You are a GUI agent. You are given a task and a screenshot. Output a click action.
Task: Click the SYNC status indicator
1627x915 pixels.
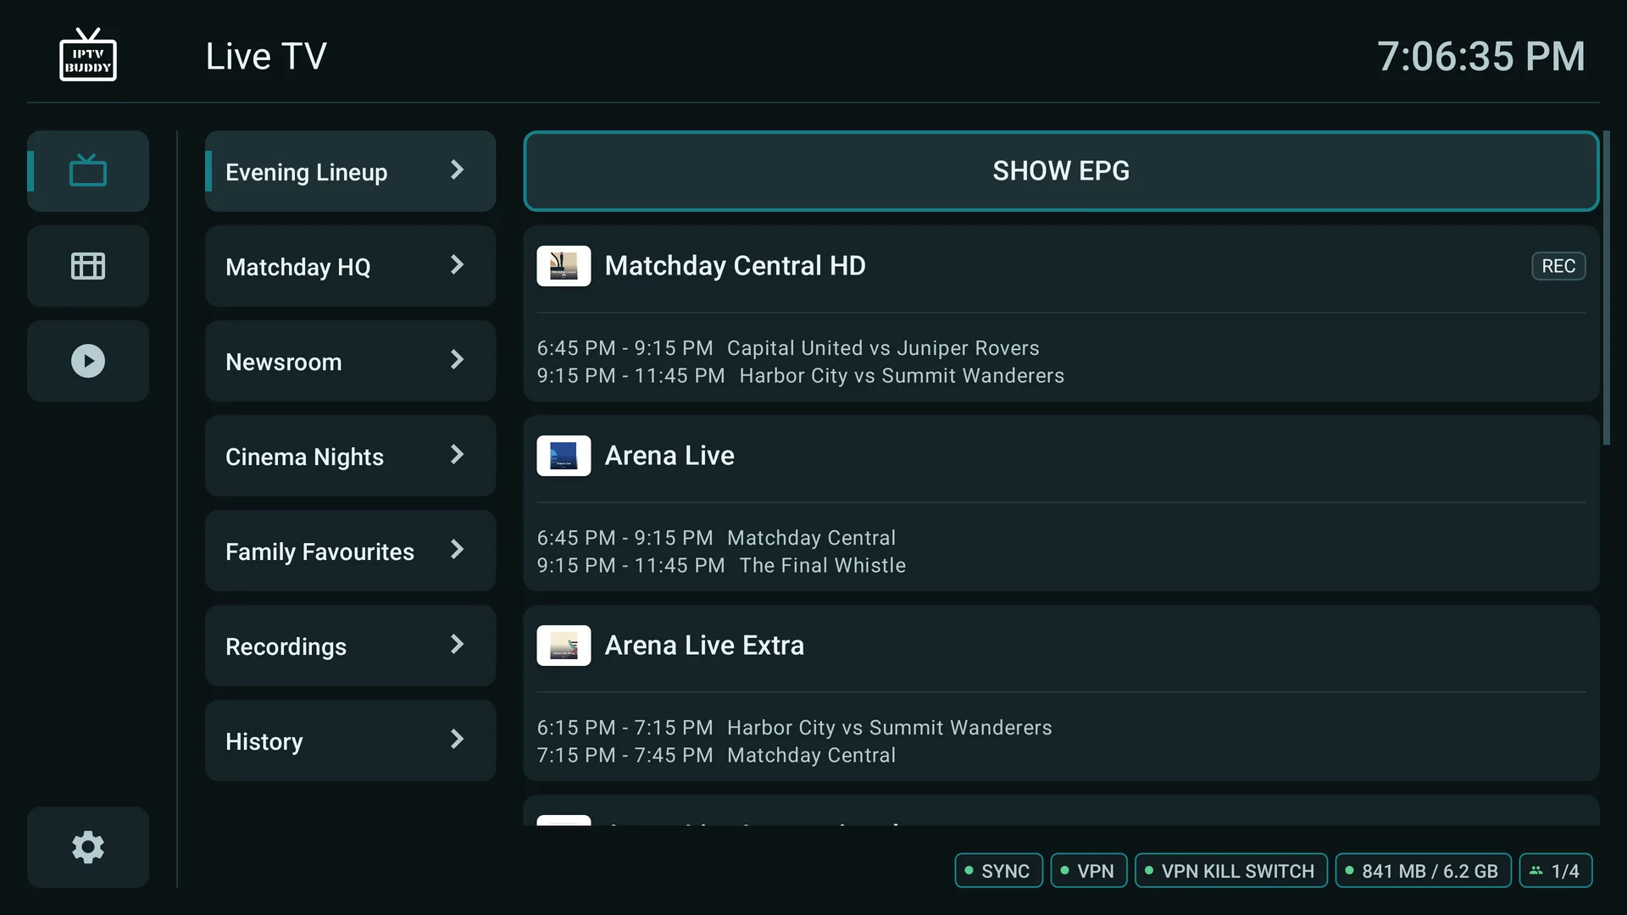(x=998, y=871)
